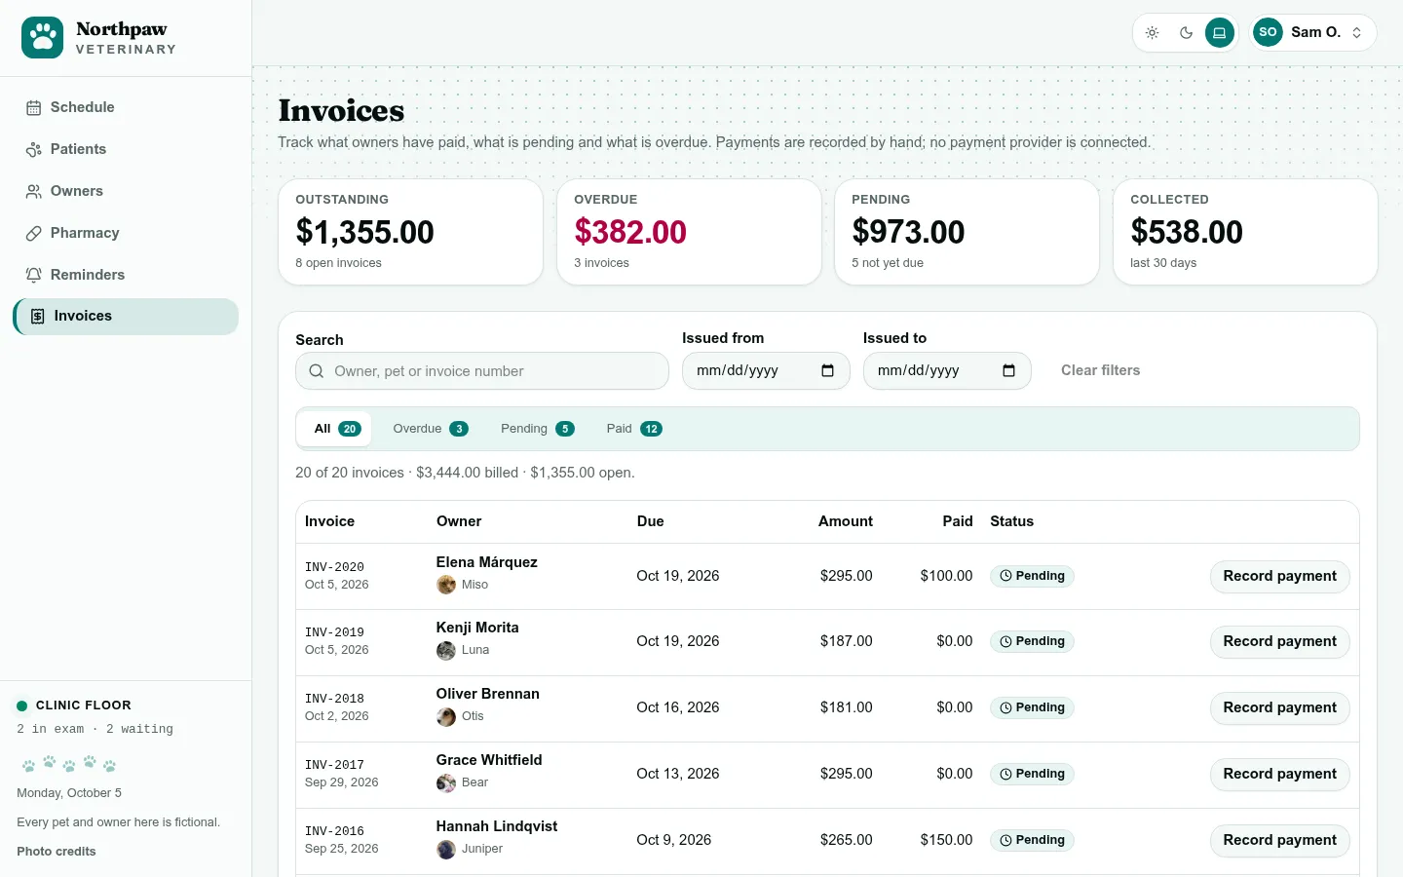
Task: Click the Pharmacy pill icon in sidebar
Action: pos(34,234)
